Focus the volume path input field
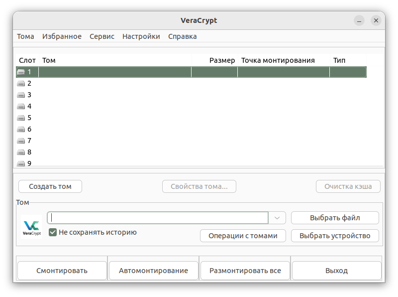 coord(158,218)
